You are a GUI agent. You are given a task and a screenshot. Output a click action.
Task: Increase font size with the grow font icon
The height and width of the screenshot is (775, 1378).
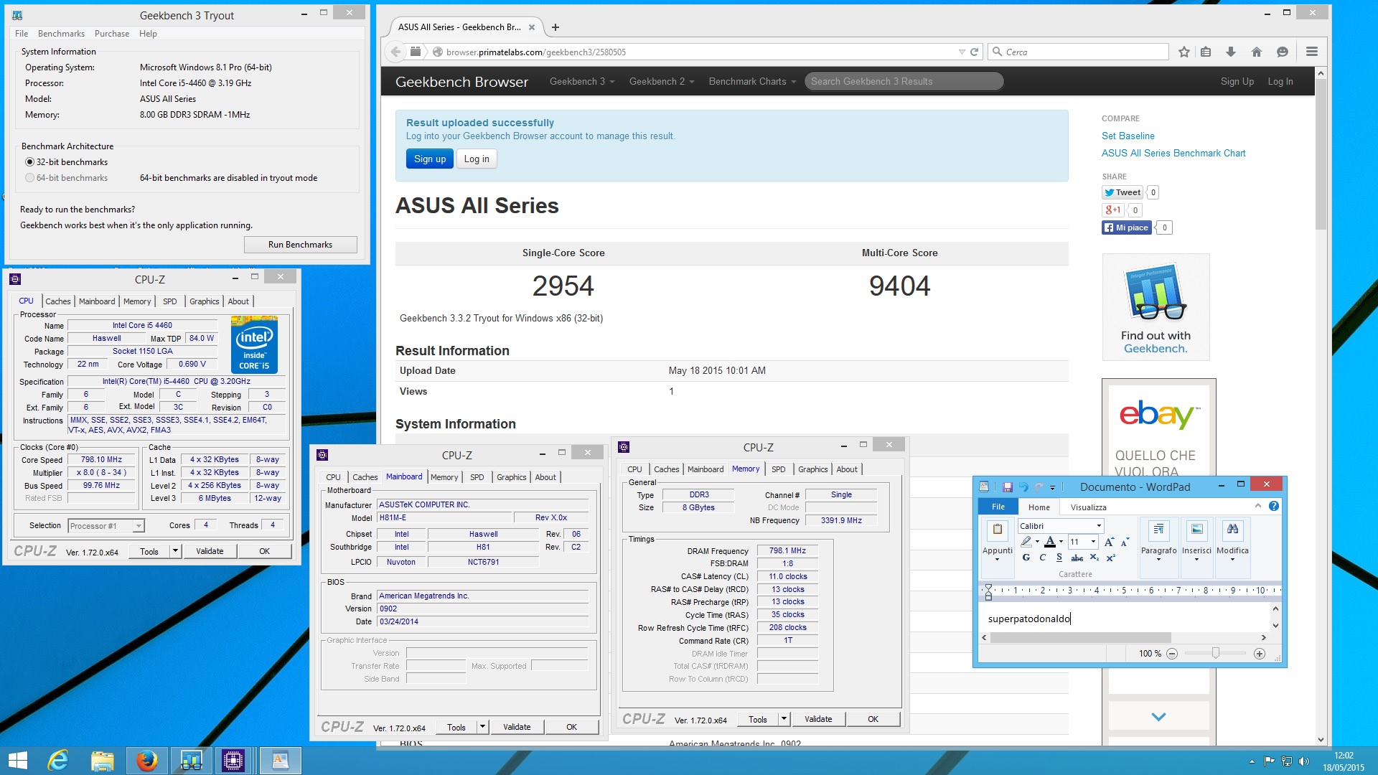pos(1109,542)
